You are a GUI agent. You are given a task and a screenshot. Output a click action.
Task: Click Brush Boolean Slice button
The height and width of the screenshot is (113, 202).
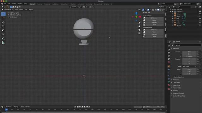click(153, 36)
